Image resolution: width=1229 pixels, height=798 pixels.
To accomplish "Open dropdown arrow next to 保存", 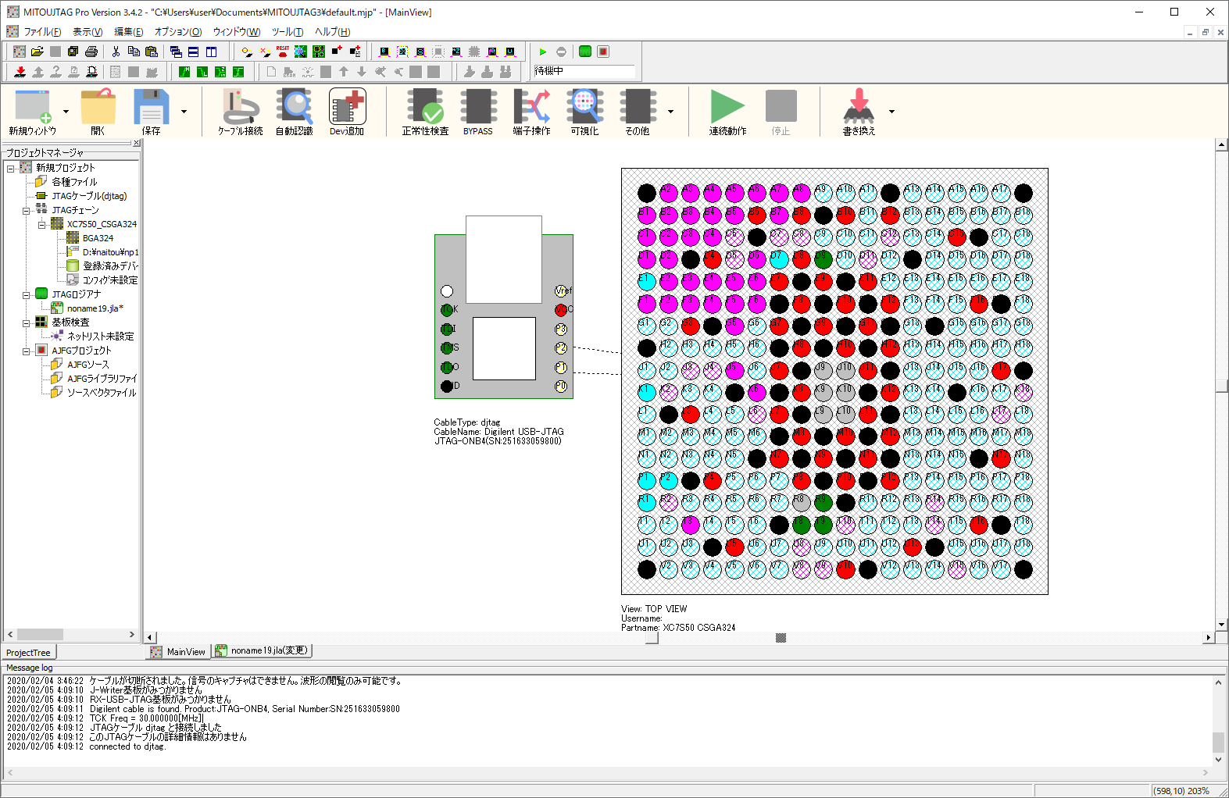I will 184,112.
